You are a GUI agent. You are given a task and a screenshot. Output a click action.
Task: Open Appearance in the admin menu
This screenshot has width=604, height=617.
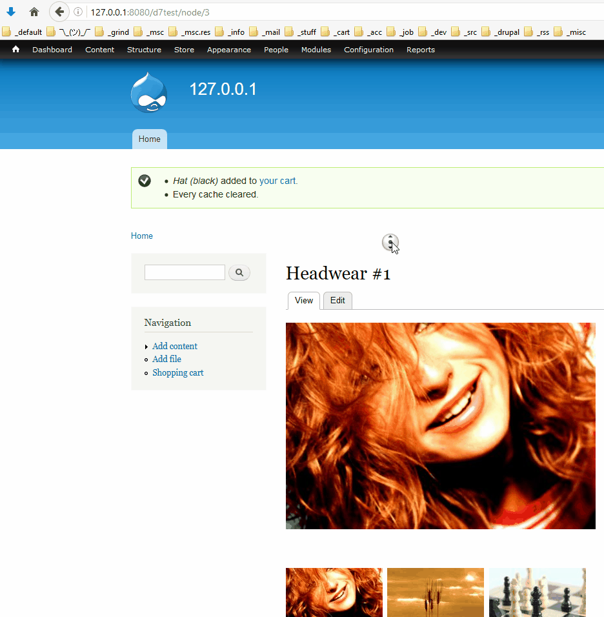tap(229, 50)
